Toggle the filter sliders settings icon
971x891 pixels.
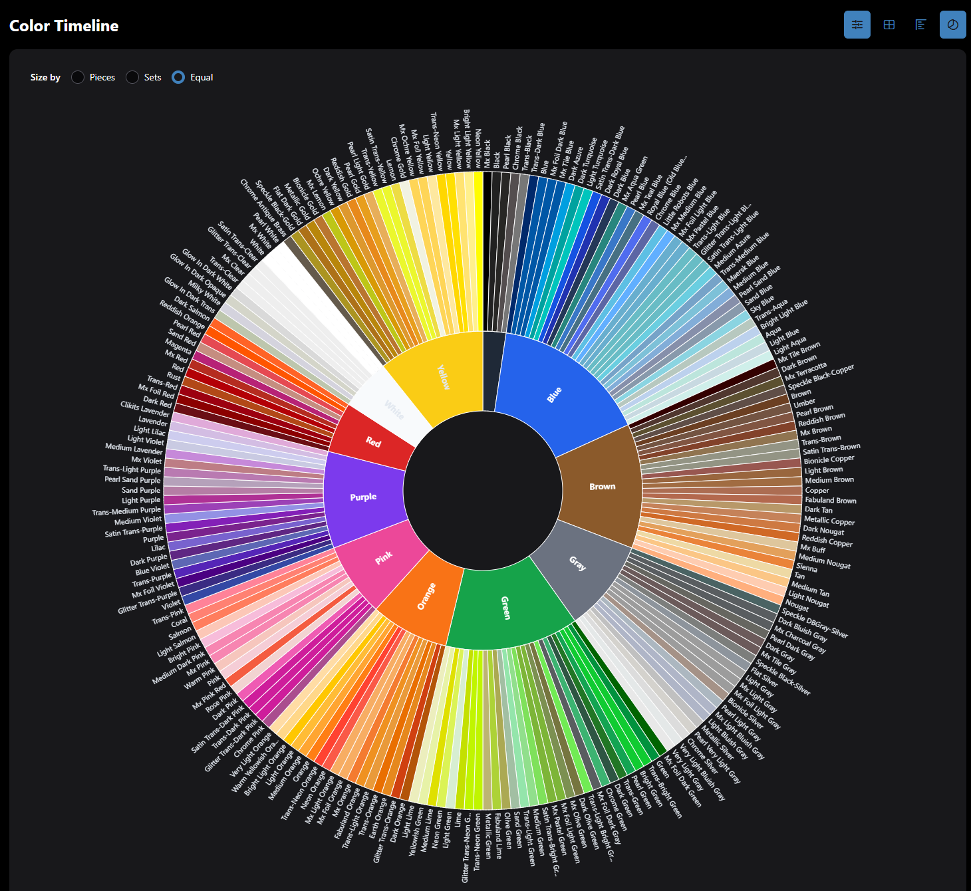pyautogui.click(x=857, y=25)
